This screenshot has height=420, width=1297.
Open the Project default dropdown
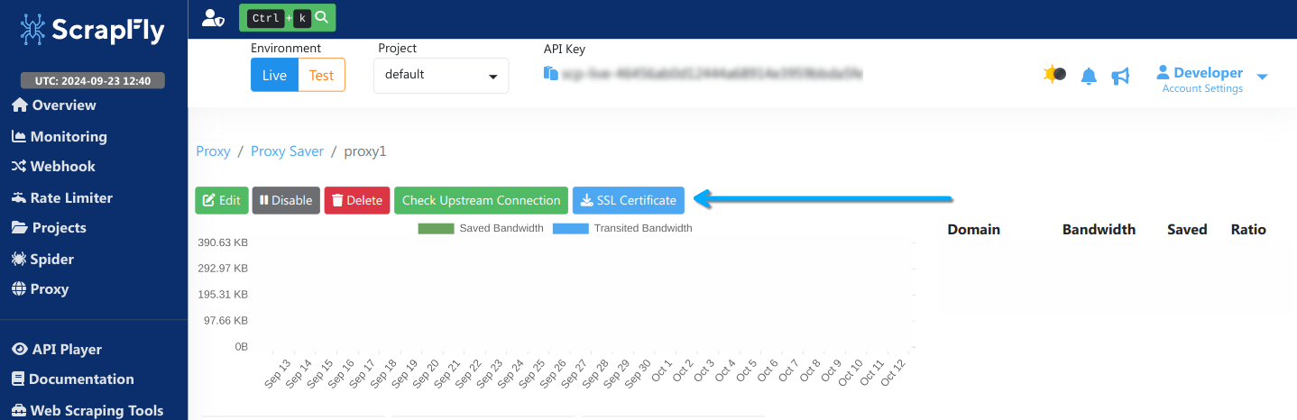point(441,76)
